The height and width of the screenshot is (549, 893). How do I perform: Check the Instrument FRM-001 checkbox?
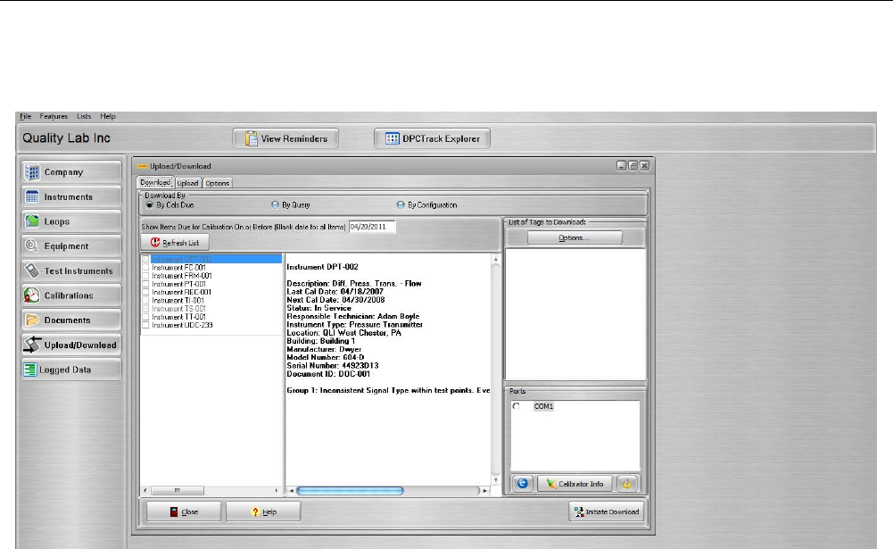coord(145,275)
